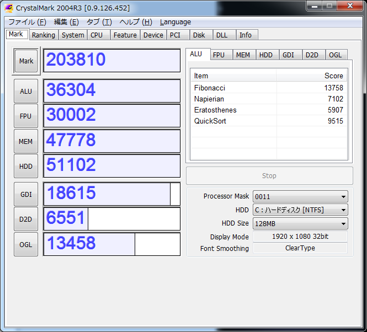Viewport: 367px width, 332px height.
Task: Open the HDD drive selection dropdown
Action: point(300,210)
